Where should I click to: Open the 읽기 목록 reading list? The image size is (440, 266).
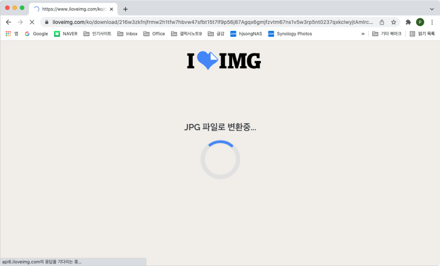tap(422, 34)
